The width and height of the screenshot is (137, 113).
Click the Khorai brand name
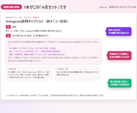103,7
